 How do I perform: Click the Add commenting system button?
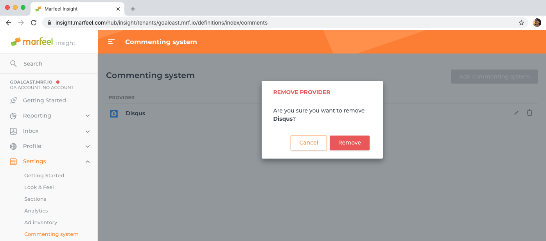pyautogui.click(x=494, y=77)
